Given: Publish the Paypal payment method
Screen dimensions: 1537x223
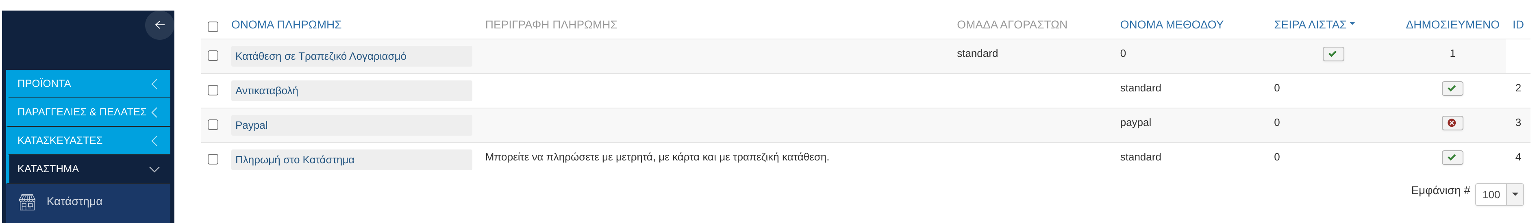Looking at the screenshot, I should coord(1452,123).
